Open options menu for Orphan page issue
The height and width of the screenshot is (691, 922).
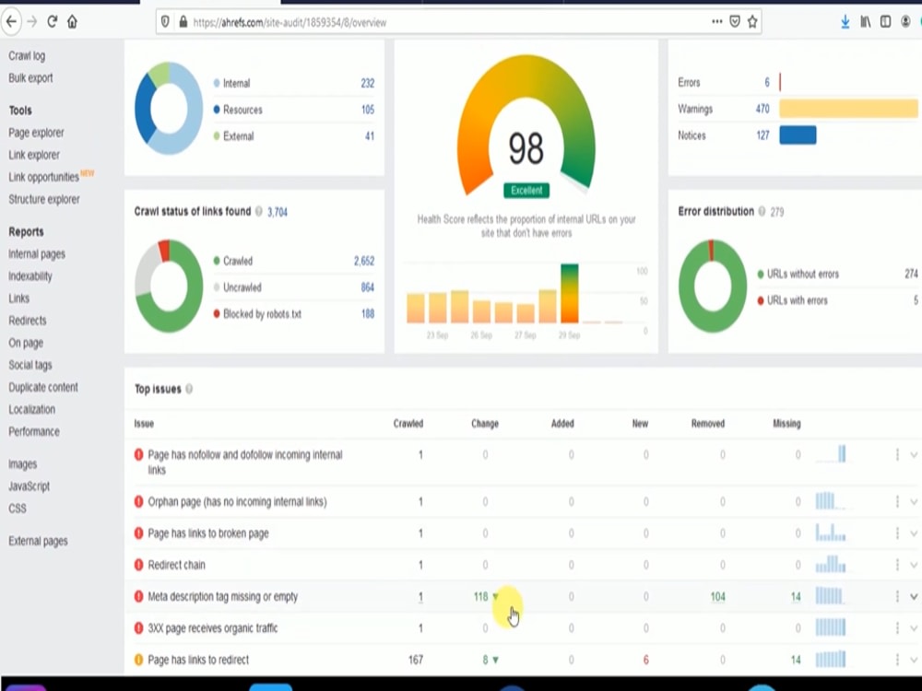click(897, 502)
